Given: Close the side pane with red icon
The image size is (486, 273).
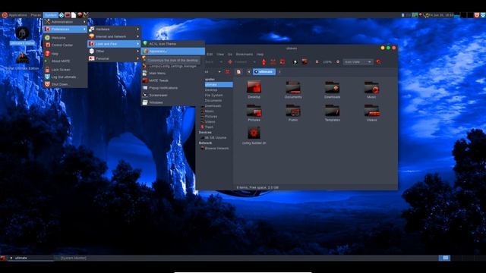Looking at the screenshot, I should pyautogui.click(x=228, y=71).
